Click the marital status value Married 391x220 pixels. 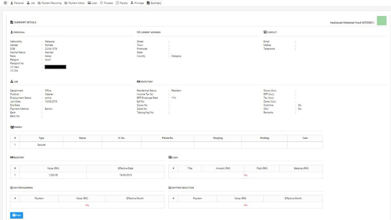point(49,53)
